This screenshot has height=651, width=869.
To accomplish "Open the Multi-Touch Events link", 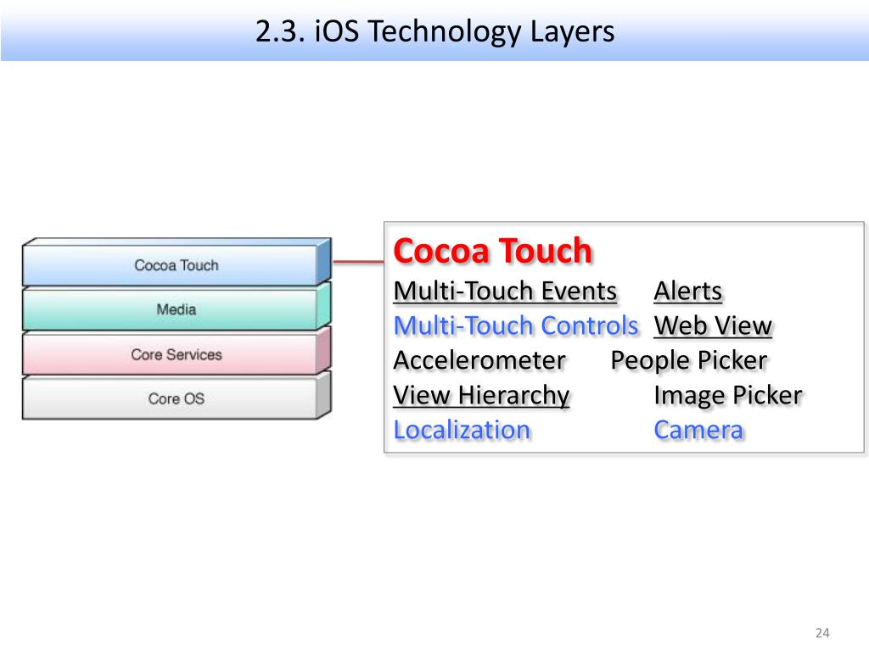I will click(x=505, y=292).
